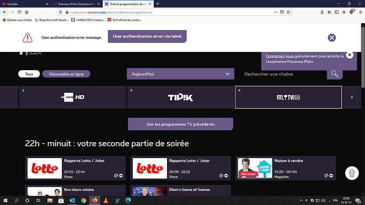Open the Windows Start menu
Viewport: 365px width, 205px height.
pyautogui.click(x=5, y=200)
